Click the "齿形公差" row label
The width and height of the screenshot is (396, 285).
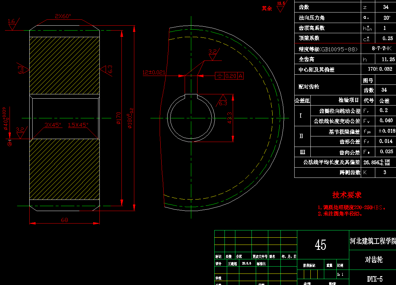(350, 142)
